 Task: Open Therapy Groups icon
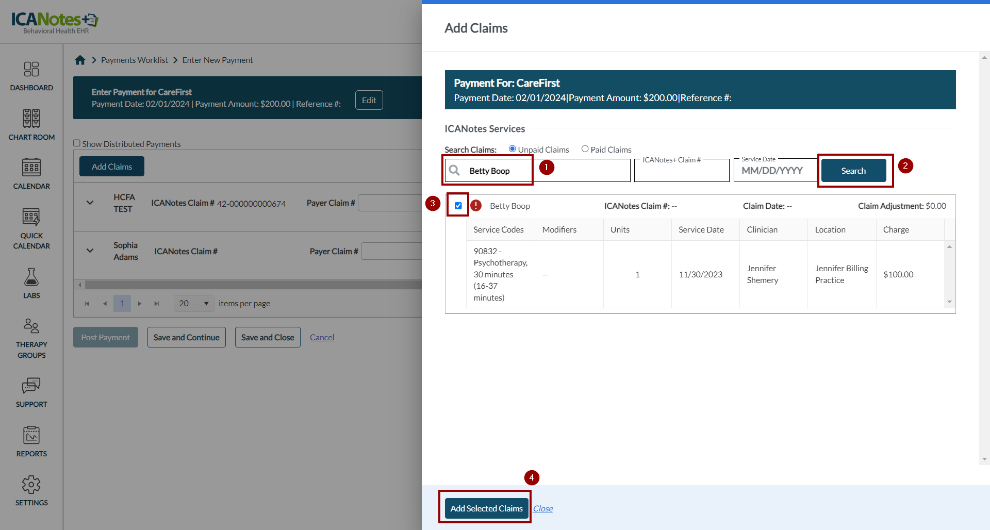click(31, 326)
